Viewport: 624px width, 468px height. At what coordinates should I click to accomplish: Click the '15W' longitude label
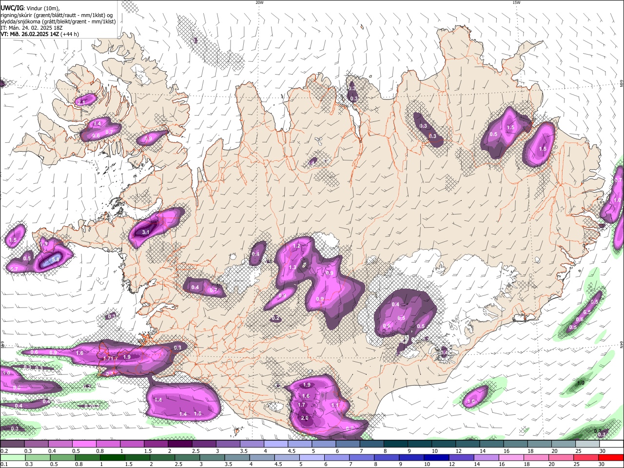516,2
